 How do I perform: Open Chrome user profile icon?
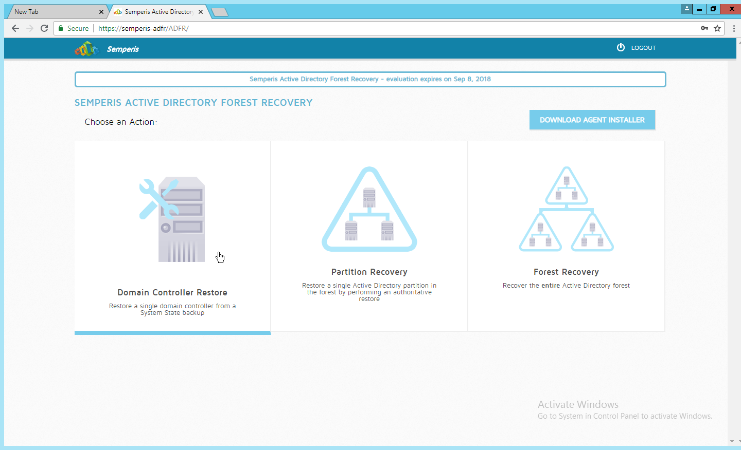(x=686, y=9)
